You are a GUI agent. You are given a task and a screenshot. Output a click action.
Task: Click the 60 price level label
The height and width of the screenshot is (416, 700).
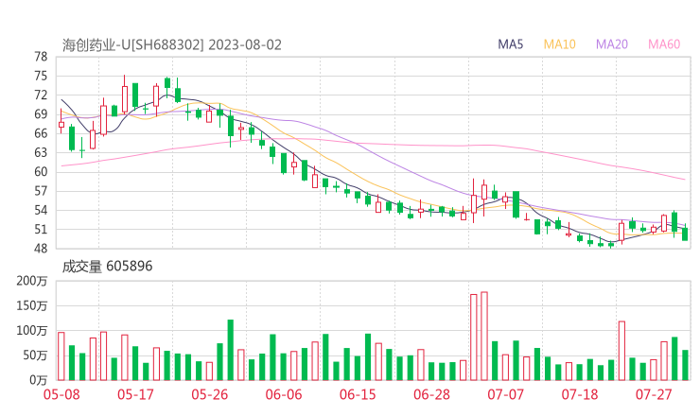point(41,172)
